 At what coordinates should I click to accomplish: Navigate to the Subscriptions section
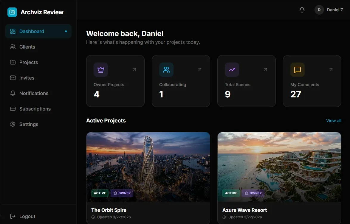click(35, 109)
